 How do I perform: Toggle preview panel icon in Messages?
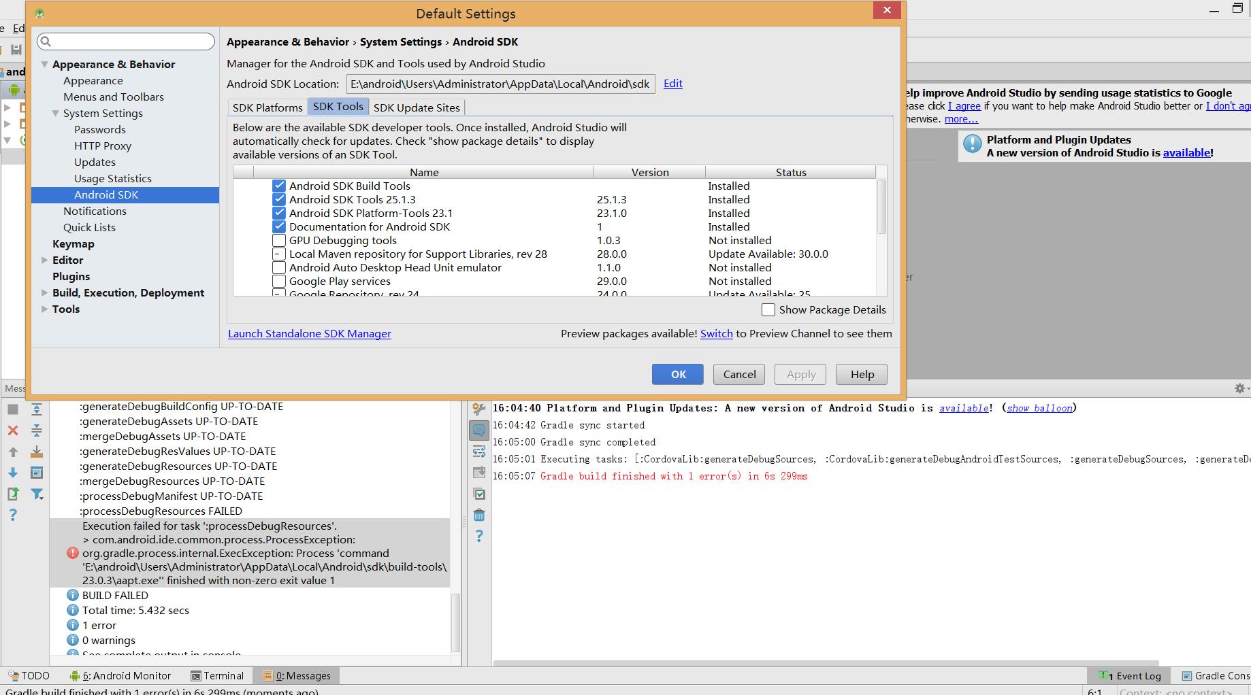pos(37,473)
